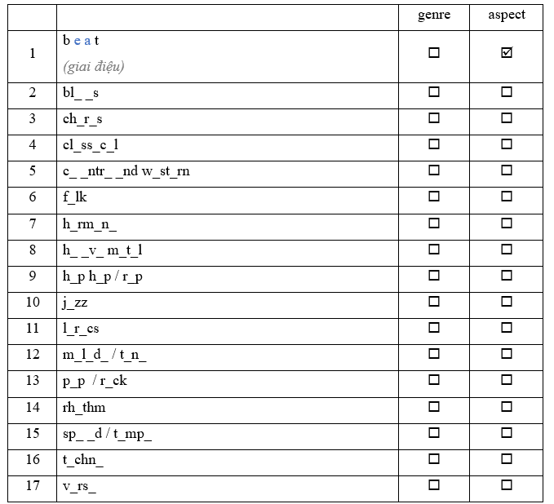The image size is (554, 504).
Task: Uncheck the aspect checkbox for row 1 beat
Action: point(507,53)
